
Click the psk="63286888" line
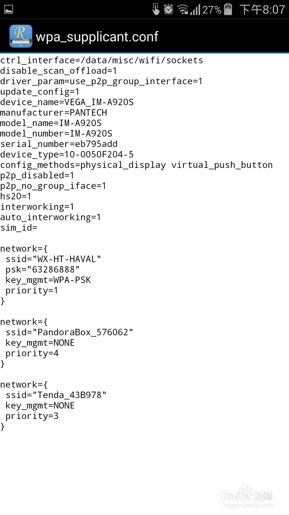42,269
